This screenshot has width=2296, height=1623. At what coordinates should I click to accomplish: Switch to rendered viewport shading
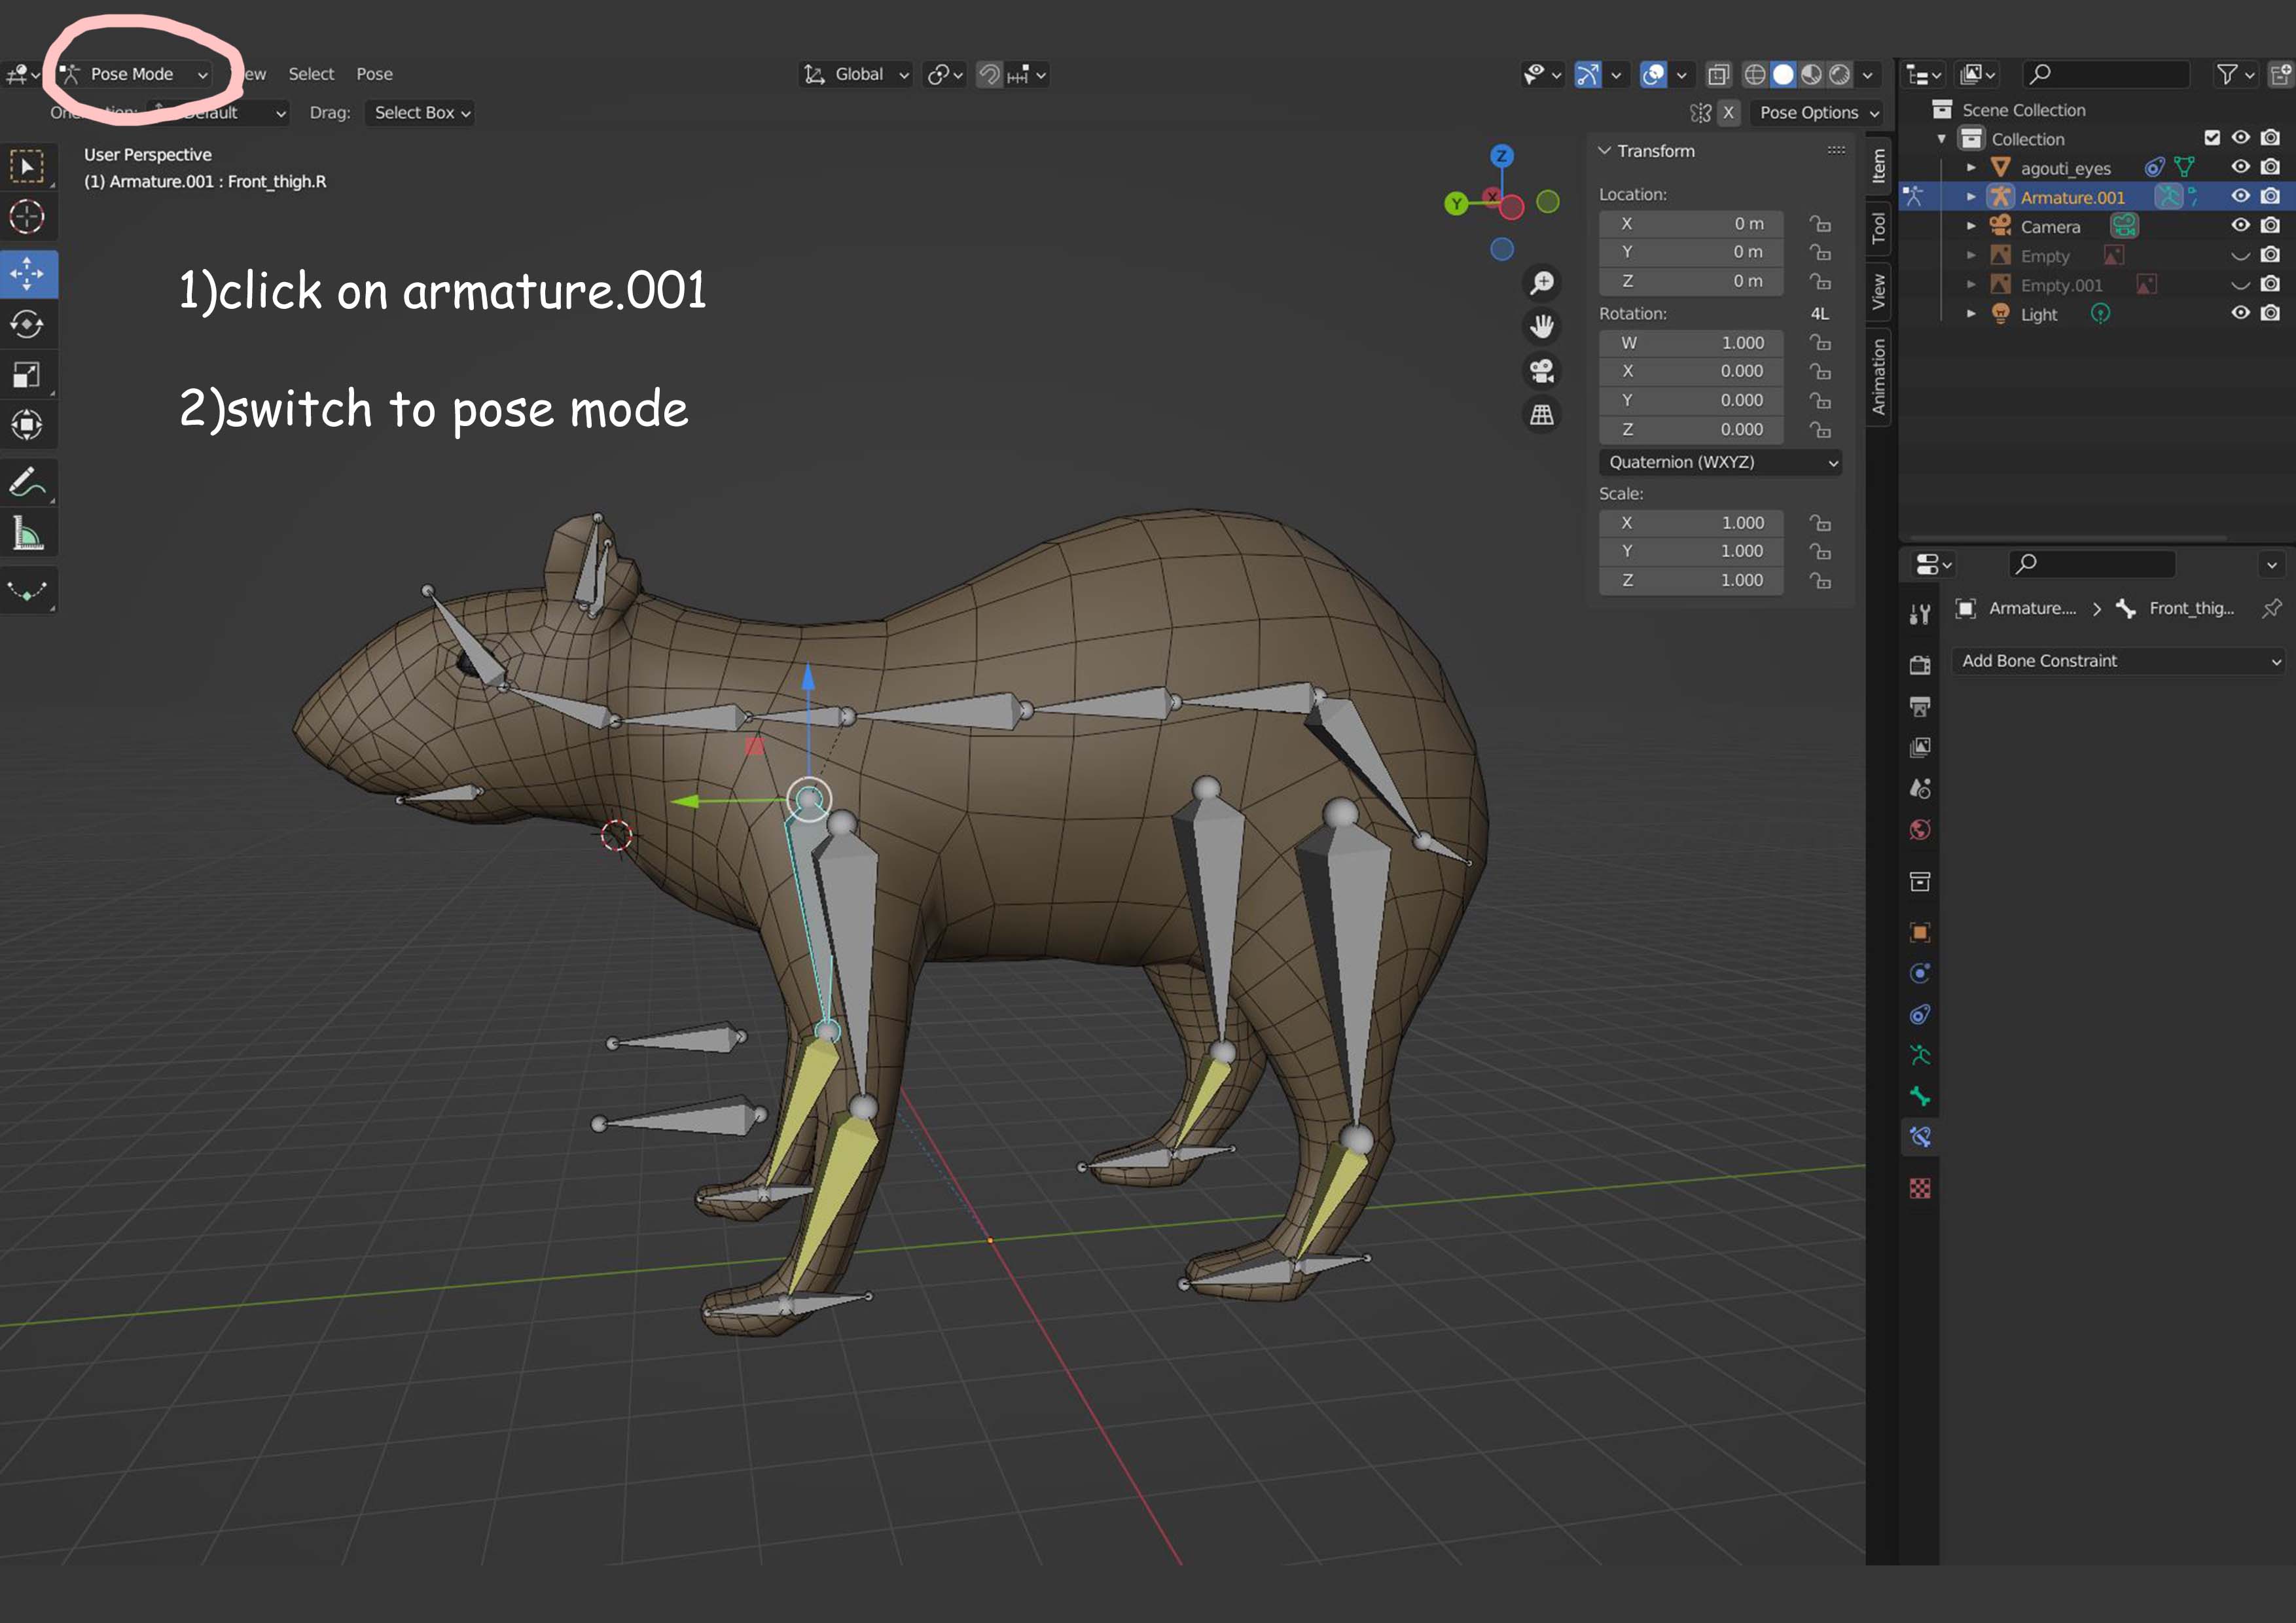(1839, 74)
